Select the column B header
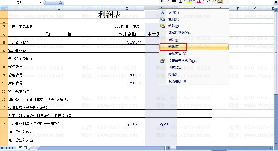Screen dimensions: 278x151 click(x=127, y=8)
